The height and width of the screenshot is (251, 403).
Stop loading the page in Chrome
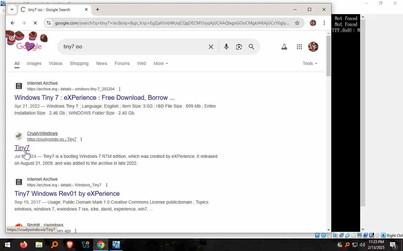click(35, 23)
